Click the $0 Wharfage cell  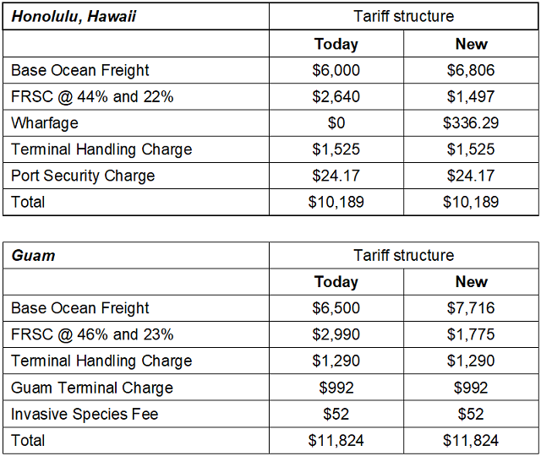(336, 122)
